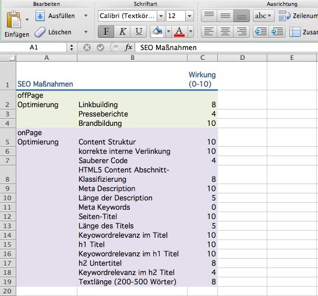Select row 1 header
318x296 pixels.
(8, 76)
